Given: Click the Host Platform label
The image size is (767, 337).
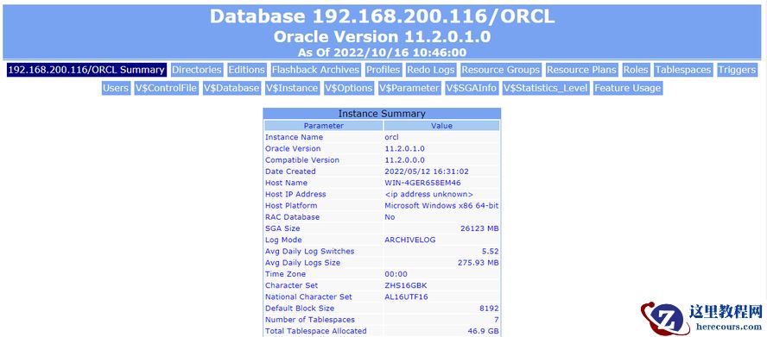Looking at the screenshot, I should [291, 206].
